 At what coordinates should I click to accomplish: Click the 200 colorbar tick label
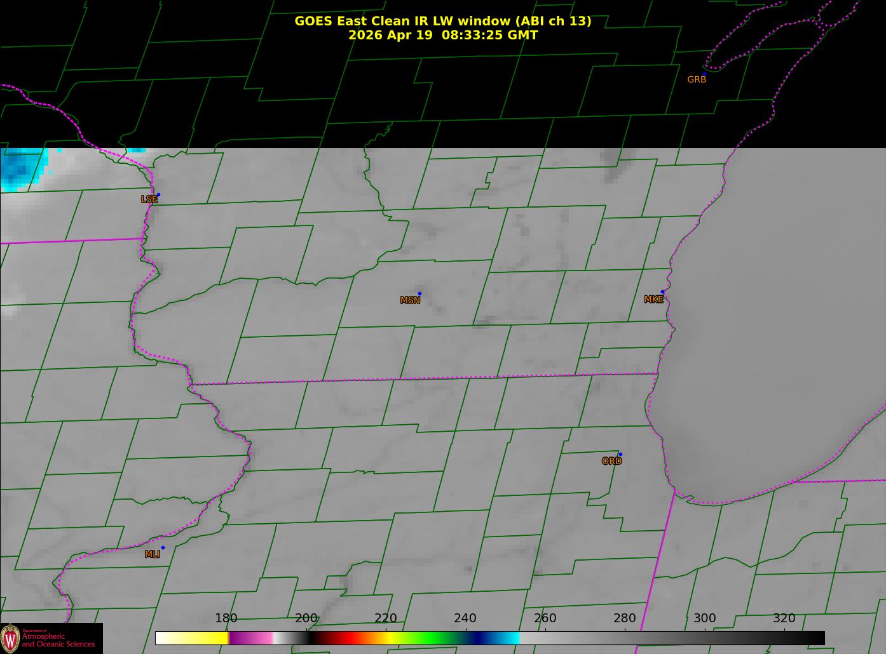click(x=306, y=618)
